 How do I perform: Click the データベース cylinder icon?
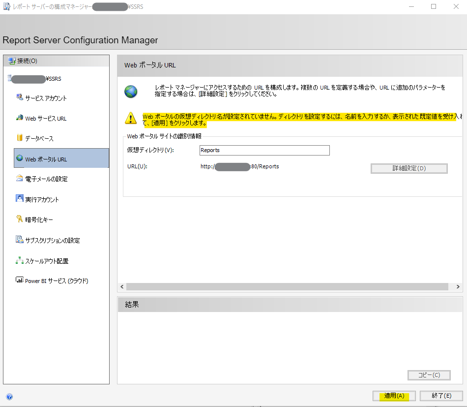click(x=20, y=138)
